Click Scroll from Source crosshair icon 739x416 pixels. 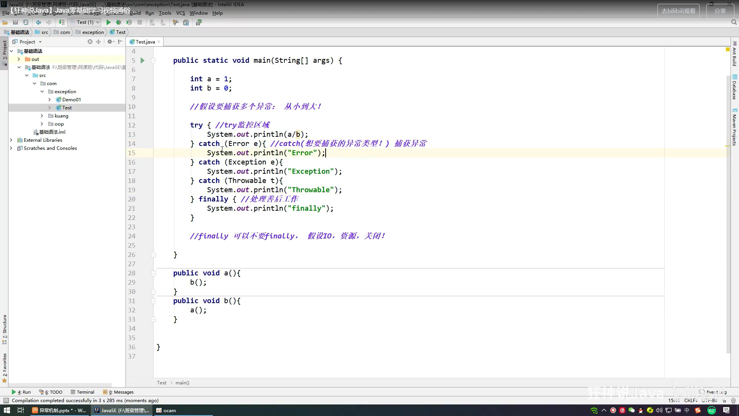[90, 42]
